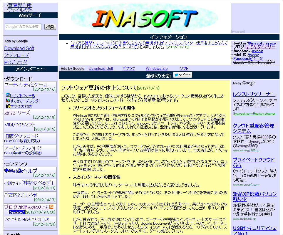Viewport: 283px width, 235px height.
Task: Select ソフト in the top navigation bar
Action: pyautogui.click(x=184, y=68)
